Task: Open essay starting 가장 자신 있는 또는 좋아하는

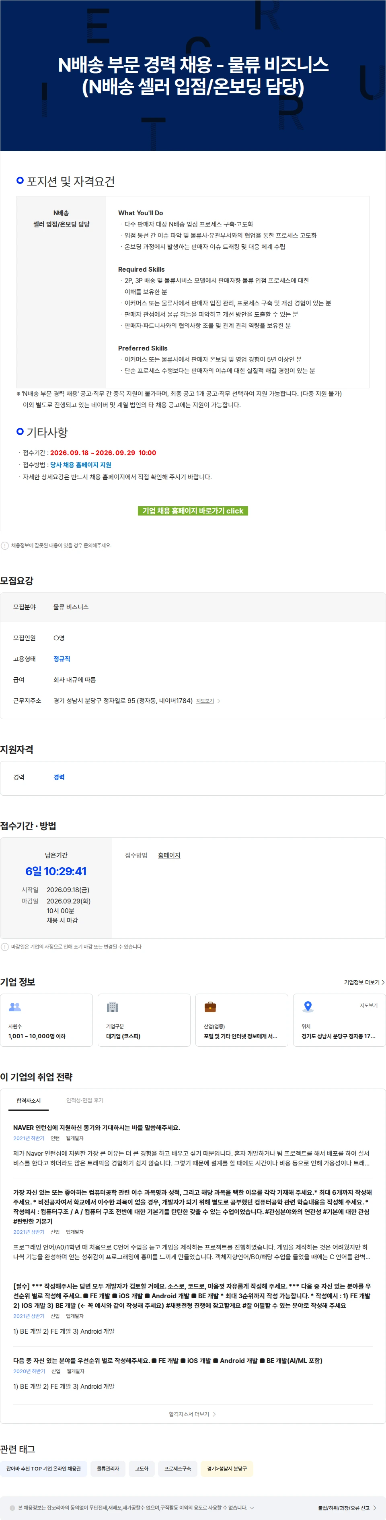Action: 193,1207
